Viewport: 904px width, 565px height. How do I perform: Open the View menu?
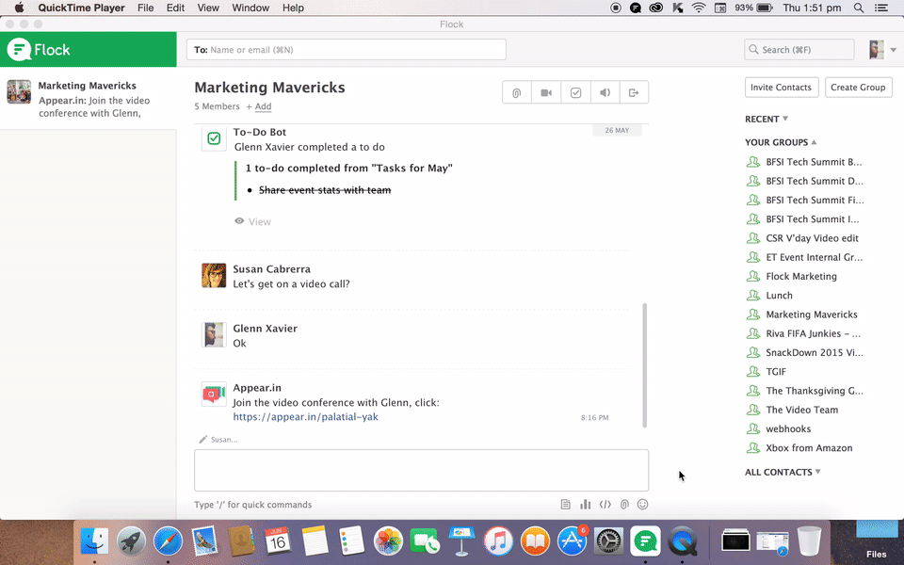pyautogui.click(x=208, y=8)
